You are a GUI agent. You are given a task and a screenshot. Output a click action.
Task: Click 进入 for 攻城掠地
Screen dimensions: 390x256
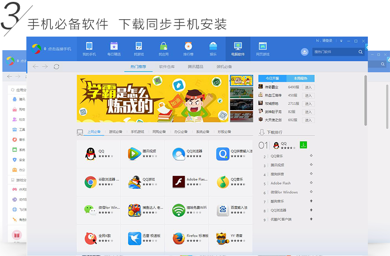pyautogui.click(x=308, y=104)
